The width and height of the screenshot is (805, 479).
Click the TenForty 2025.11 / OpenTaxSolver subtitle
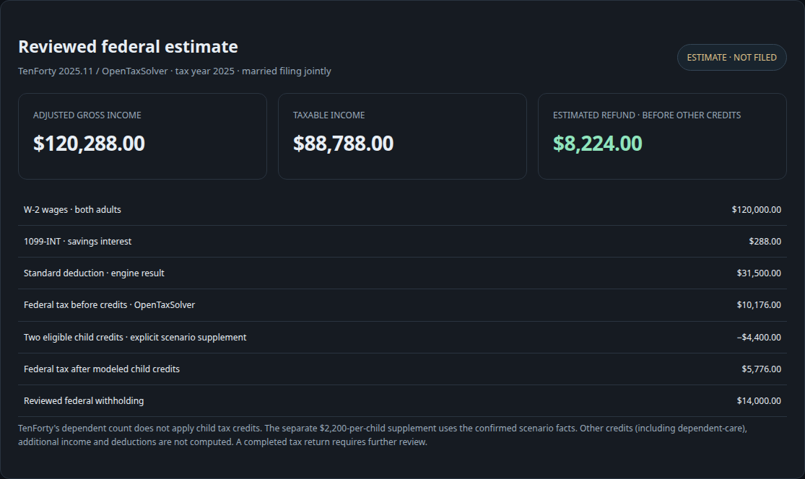(175, 71)
